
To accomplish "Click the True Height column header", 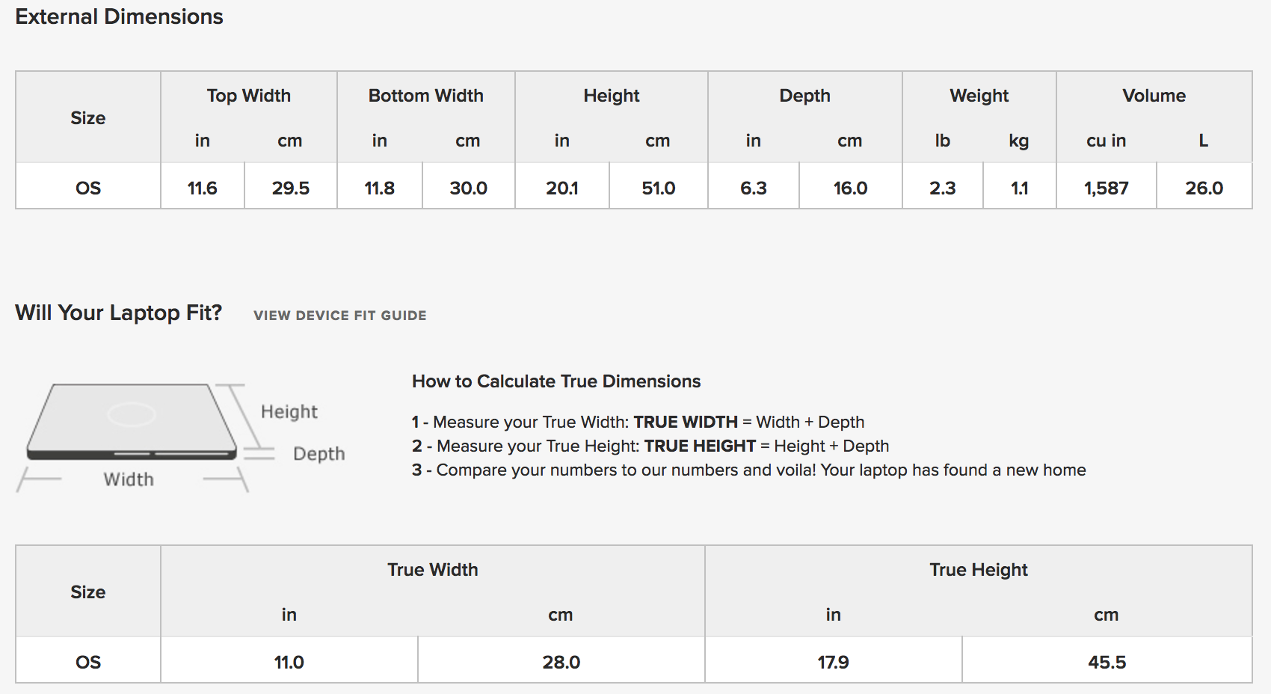I will (979, 570).
